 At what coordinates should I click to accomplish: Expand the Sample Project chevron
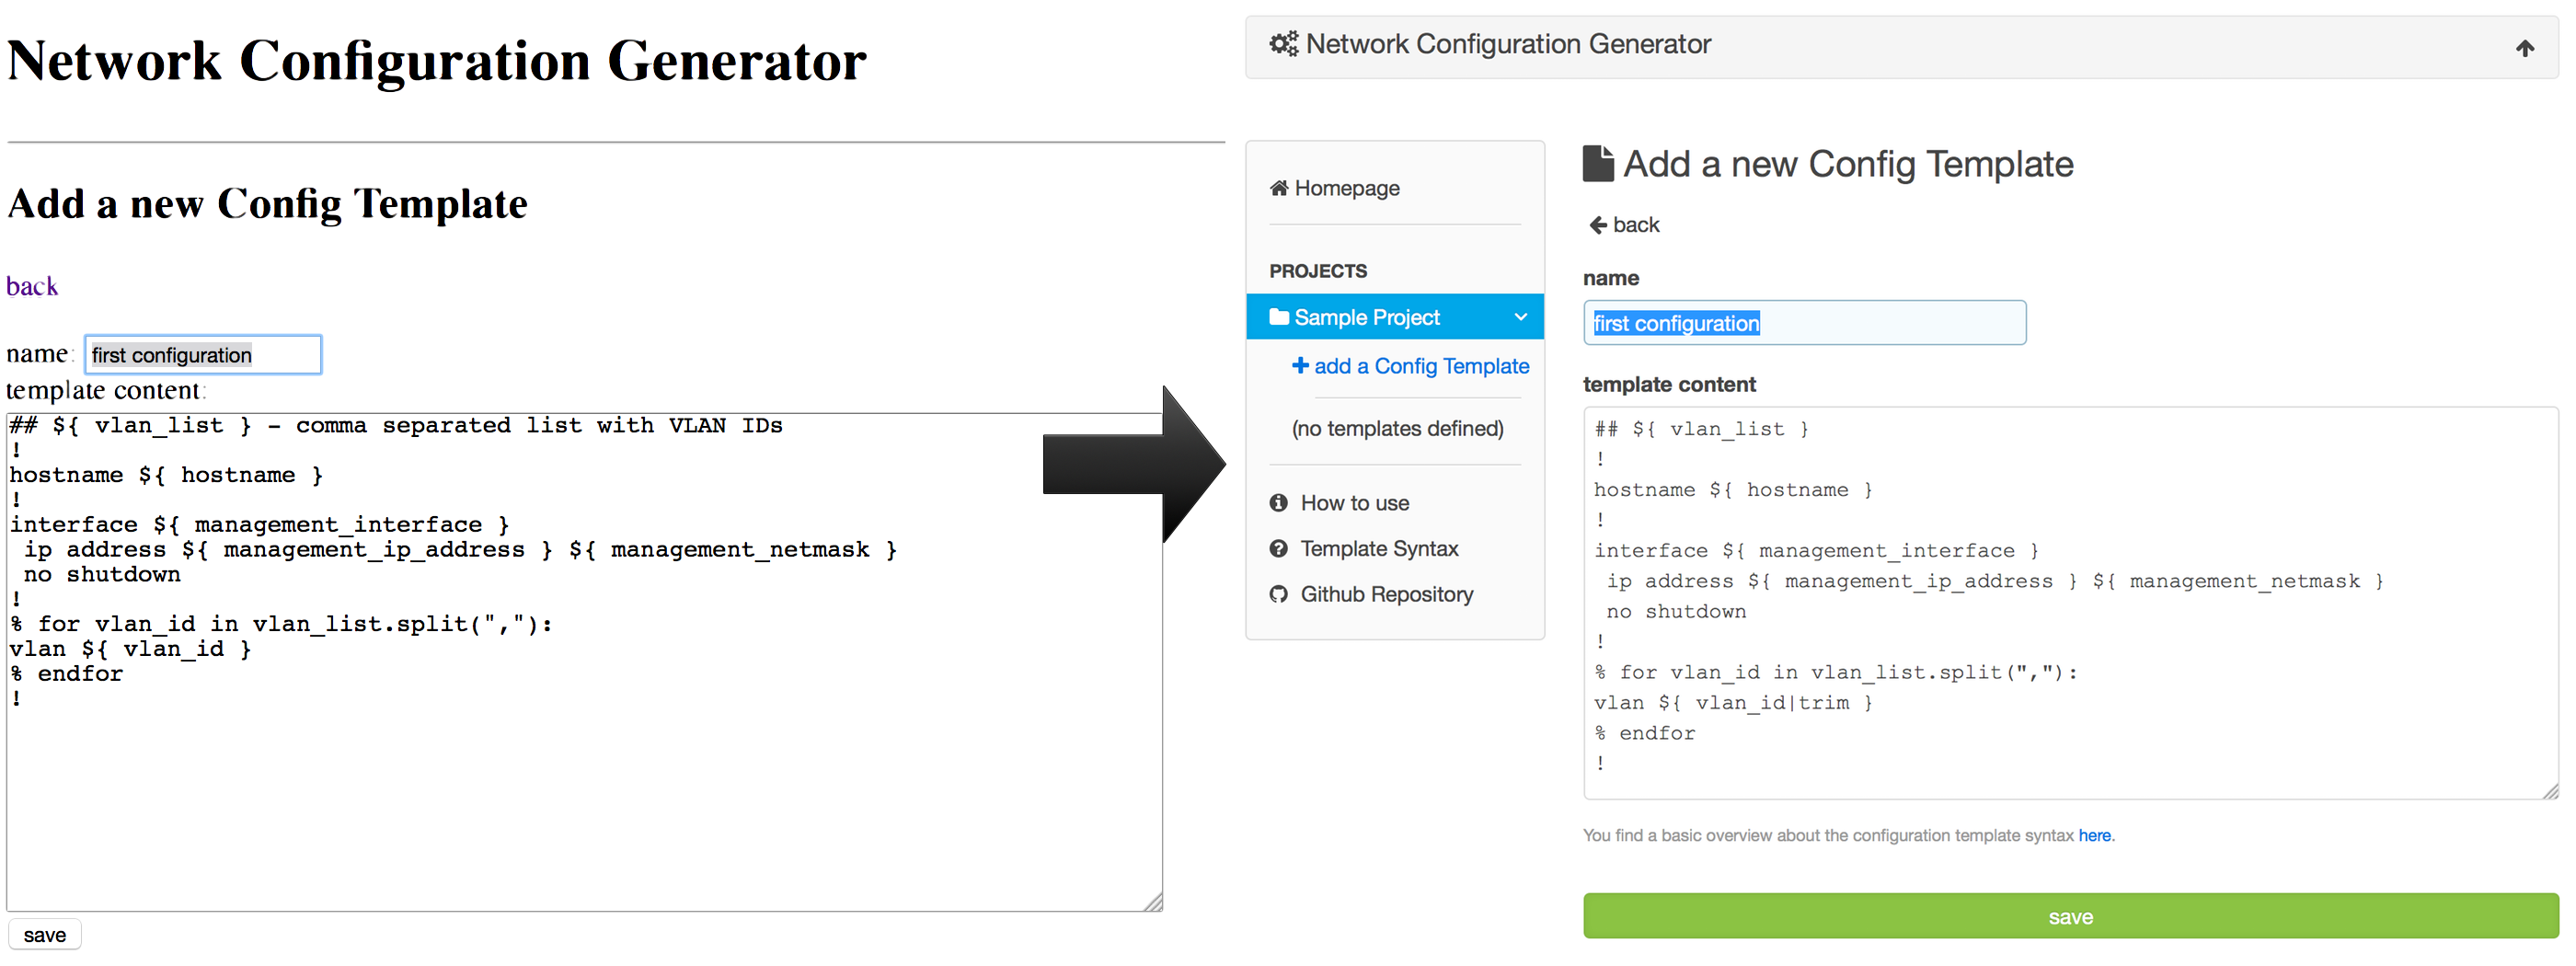(1520, 317)
